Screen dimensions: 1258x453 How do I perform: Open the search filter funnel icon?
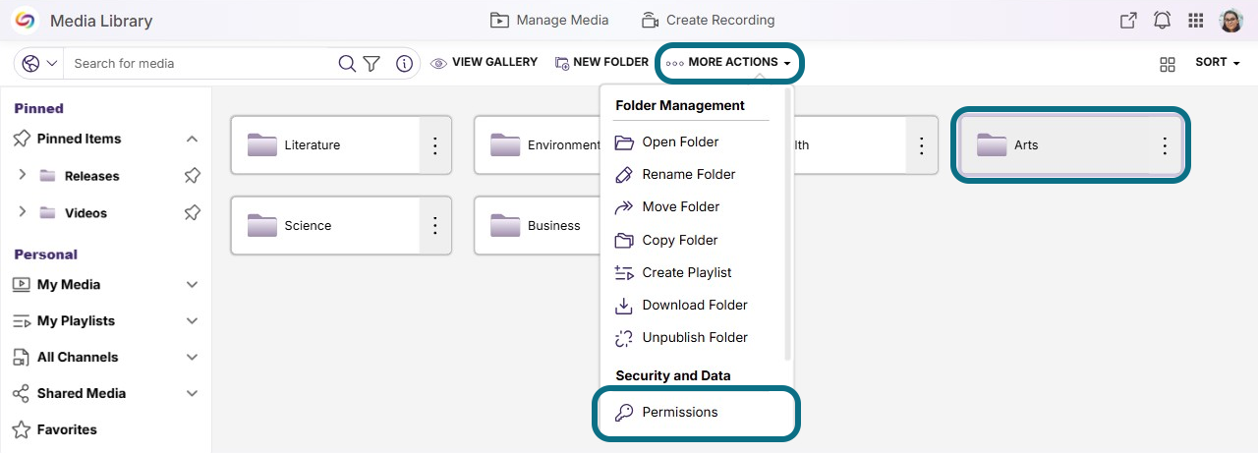click(x=372, y=63)
